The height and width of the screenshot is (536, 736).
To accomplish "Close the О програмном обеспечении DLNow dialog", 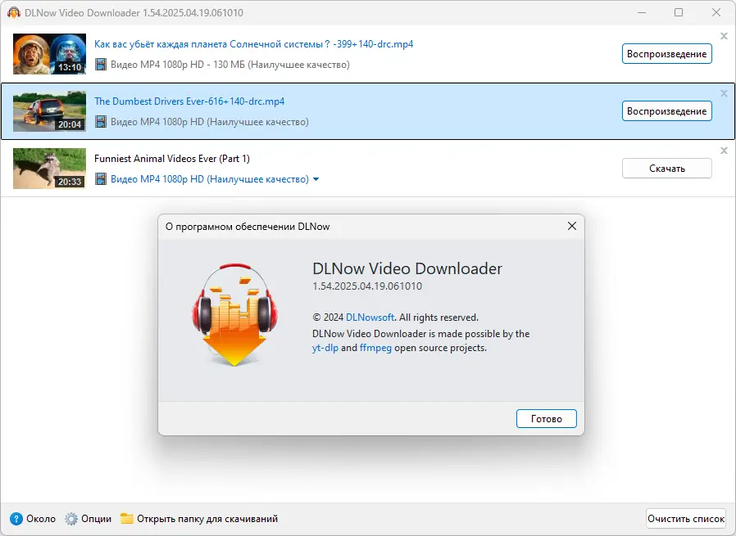I will pos(572,227).
